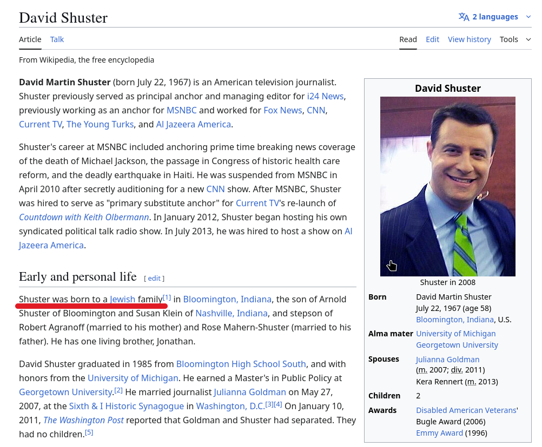Open Bloomington, Indiana link in body text
The width and height of the screenshot is (542, 447).
227,299
